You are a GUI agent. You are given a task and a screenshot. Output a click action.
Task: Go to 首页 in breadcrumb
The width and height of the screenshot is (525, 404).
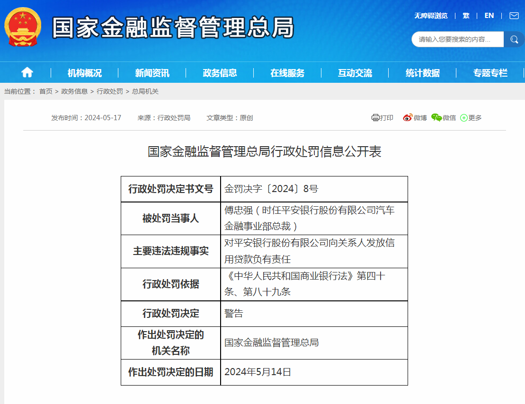pyautogui.click(x=46, y=91)
